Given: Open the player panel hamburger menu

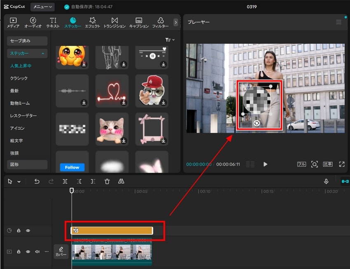Looking at the screenshot, I should coord(338,22).
